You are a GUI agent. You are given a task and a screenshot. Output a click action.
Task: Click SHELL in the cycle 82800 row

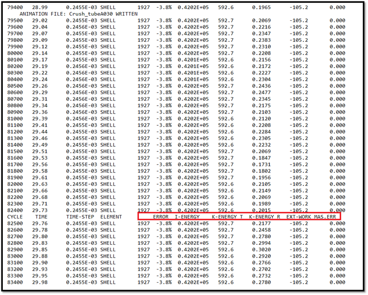coord(108,243)
